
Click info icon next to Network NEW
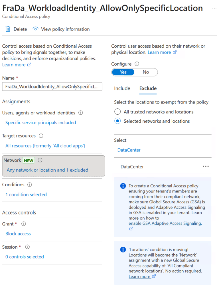(x=40, y=160)
